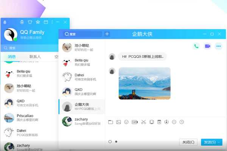Open the skin shirt icon in QQ Family header
Screen dimensions: 227x151
(x=30, y=22)
